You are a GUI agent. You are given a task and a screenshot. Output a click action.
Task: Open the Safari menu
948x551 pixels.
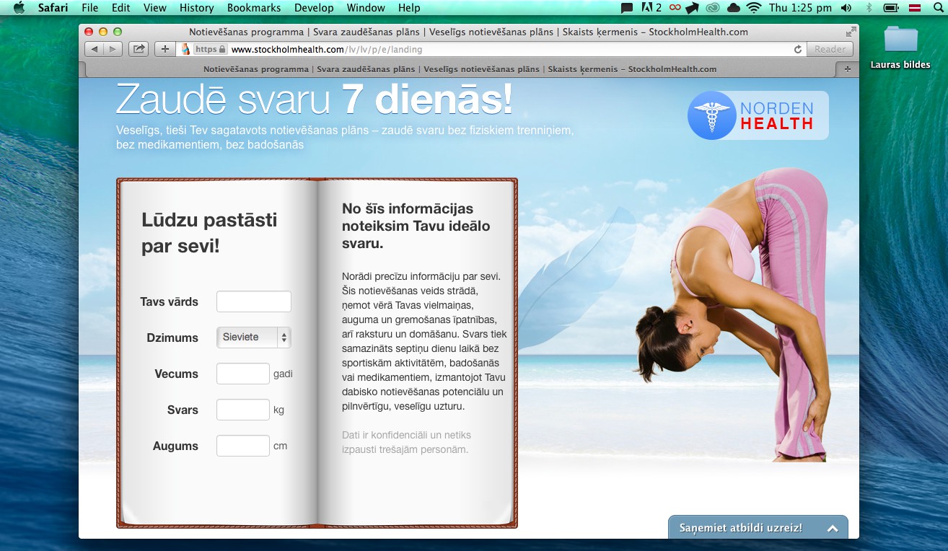click(x=53, y=8)
